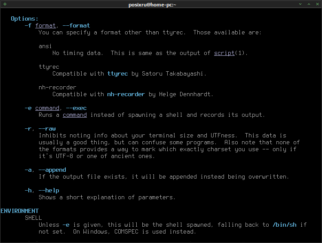
Task: Click the underlined 'format' argument after -f
Action: click(45, 25)
